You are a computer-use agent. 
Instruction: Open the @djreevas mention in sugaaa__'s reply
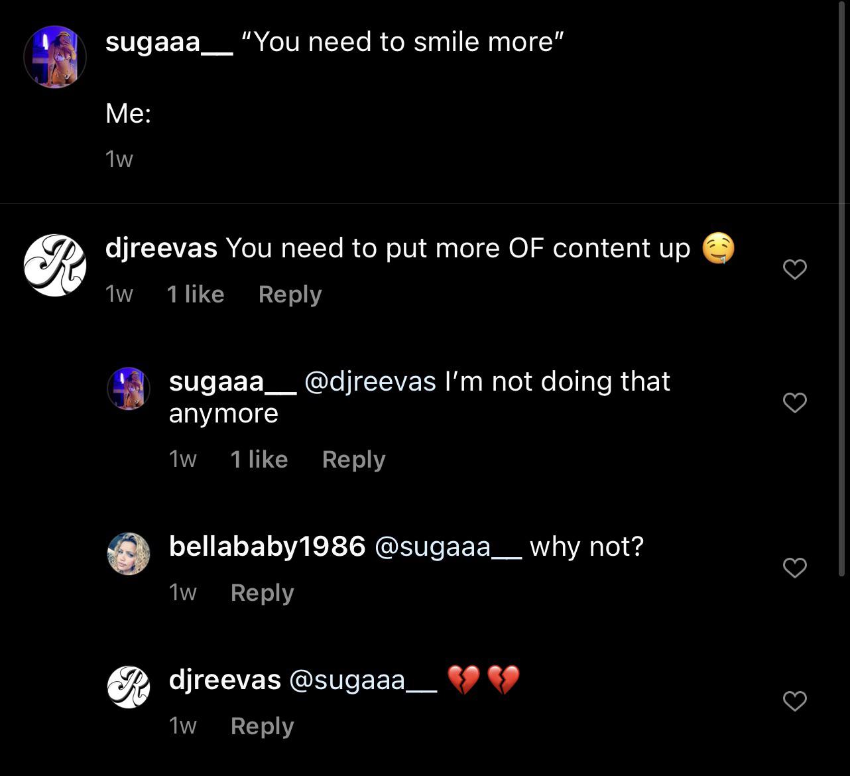click(x=370, y=381)
